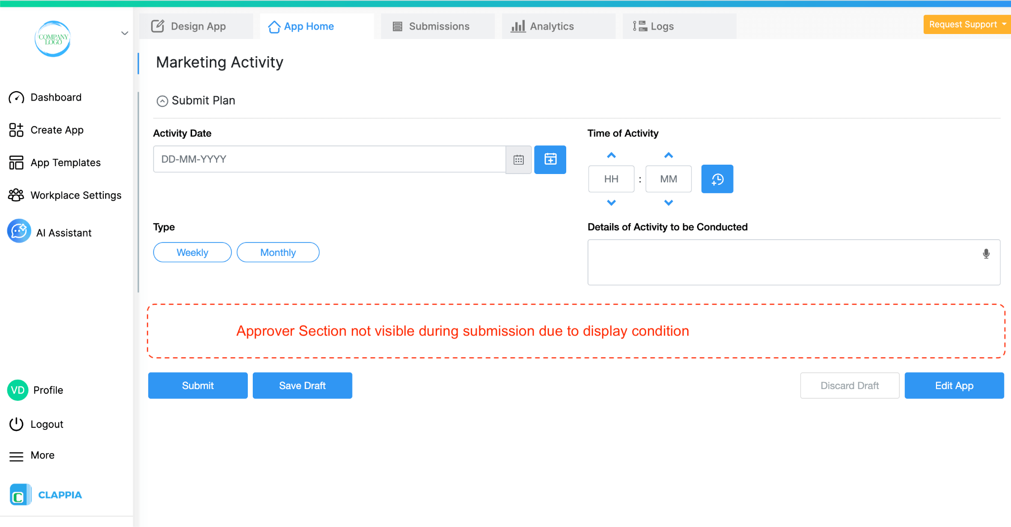Open the calendar picker for Activity Date

coord(518,159)
